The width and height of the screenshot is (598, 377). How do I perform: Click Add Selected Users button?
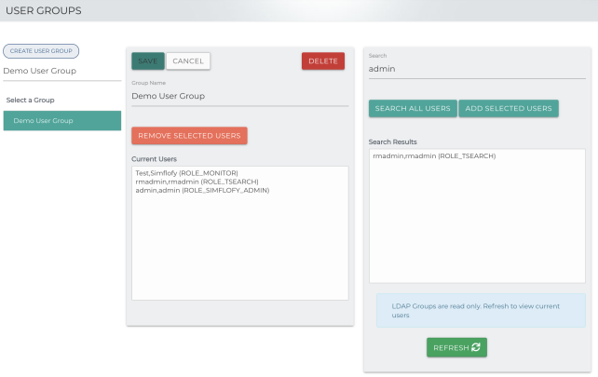pos(509,109)
